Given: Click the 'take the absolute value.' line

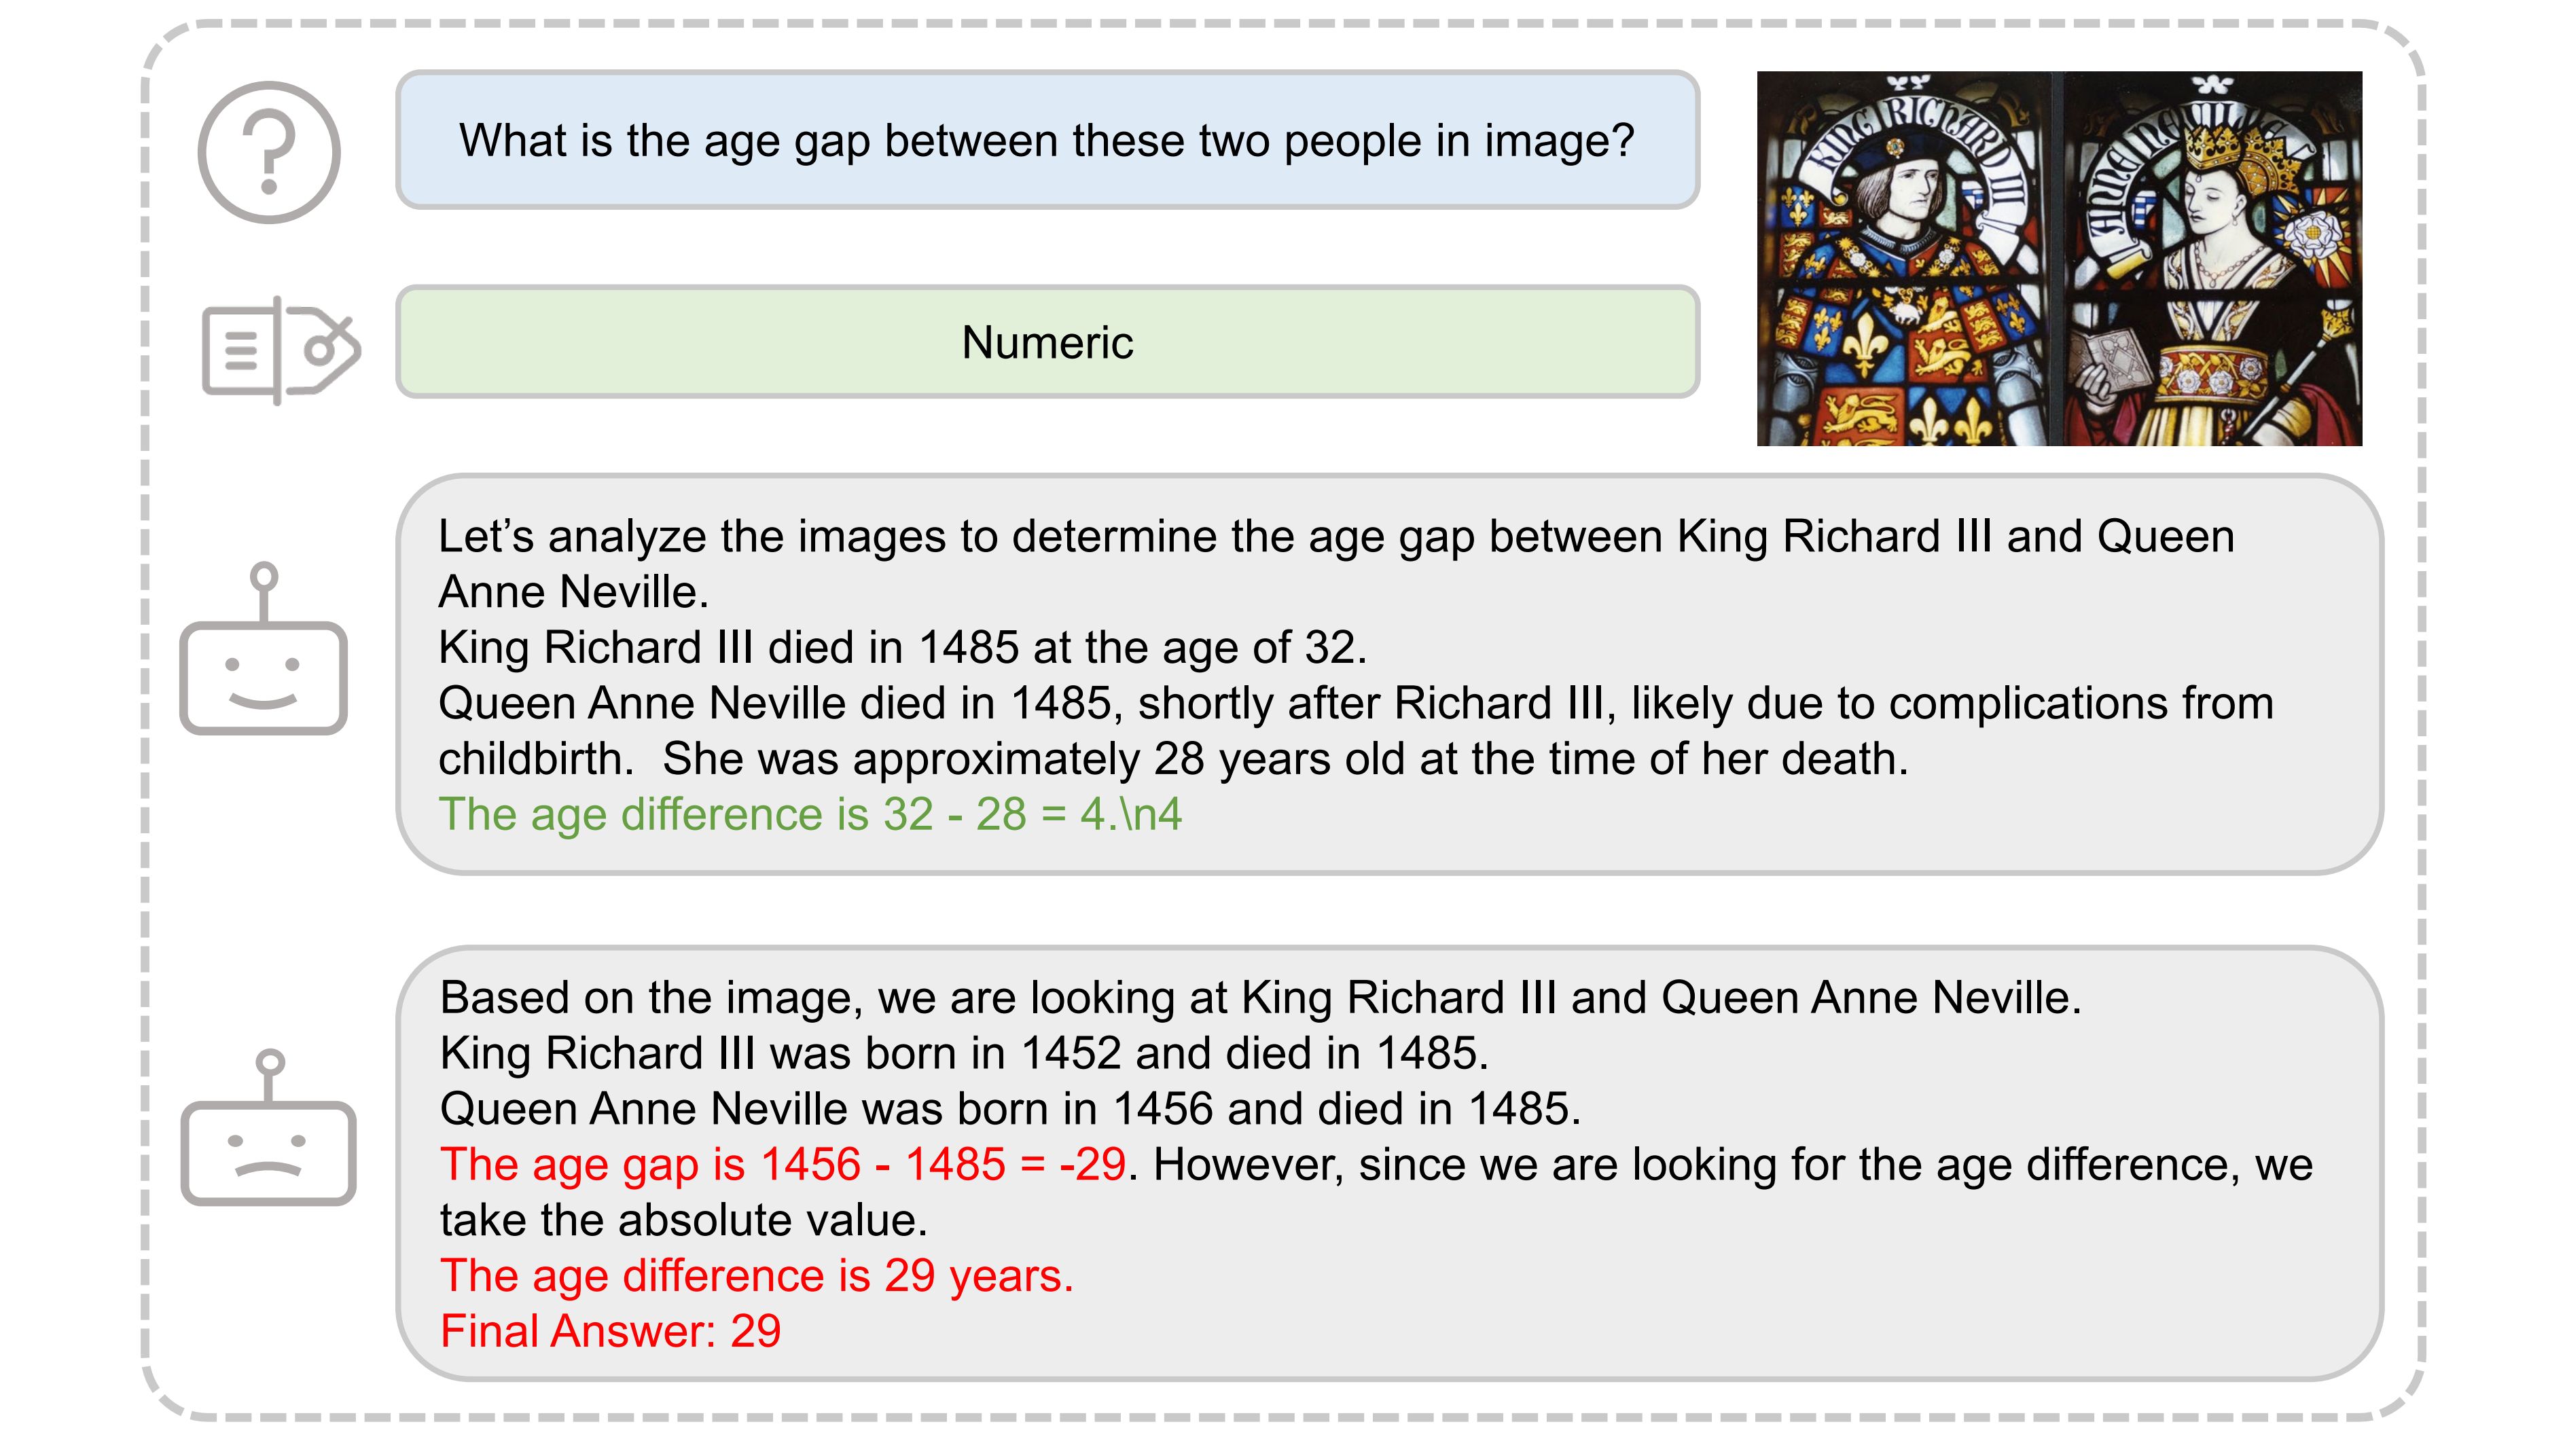Looking at the screenshot, I should [x=684, y=1220].
